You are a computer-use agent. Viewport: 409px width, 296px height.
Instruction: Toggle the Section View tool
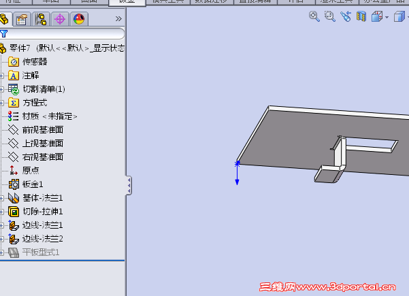tap(361, 17)
